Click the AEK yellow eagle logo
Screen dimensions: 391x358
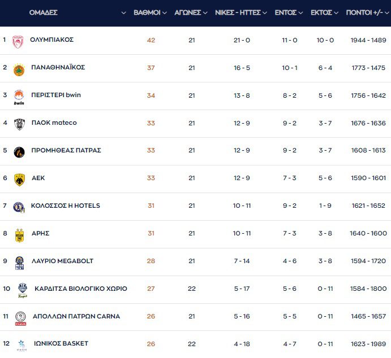click(19, 179)
